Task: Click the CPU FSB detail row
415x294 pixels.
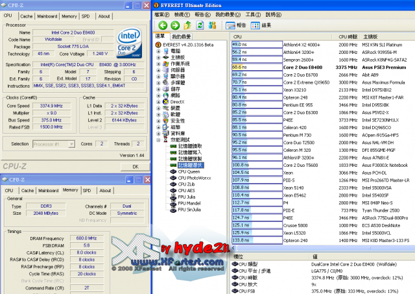Action: [x=323, y=291]
